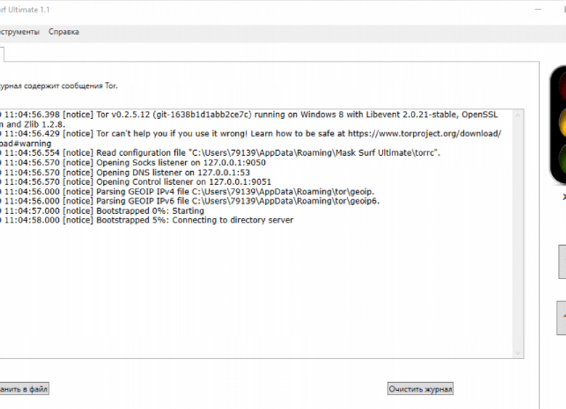Click the traffic light status indicator
566x409 pixels.
click(x=558, y=125)
